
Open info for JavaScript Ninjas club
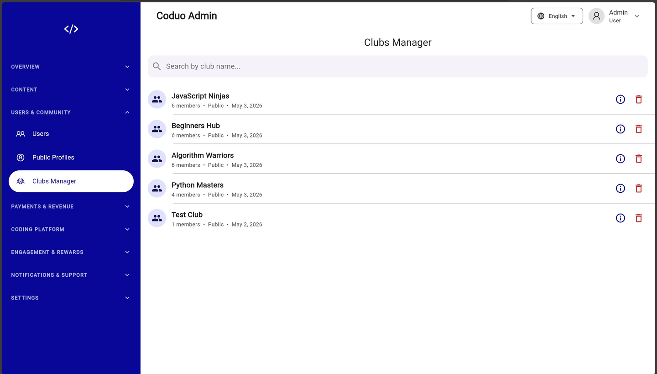(620, 99)
